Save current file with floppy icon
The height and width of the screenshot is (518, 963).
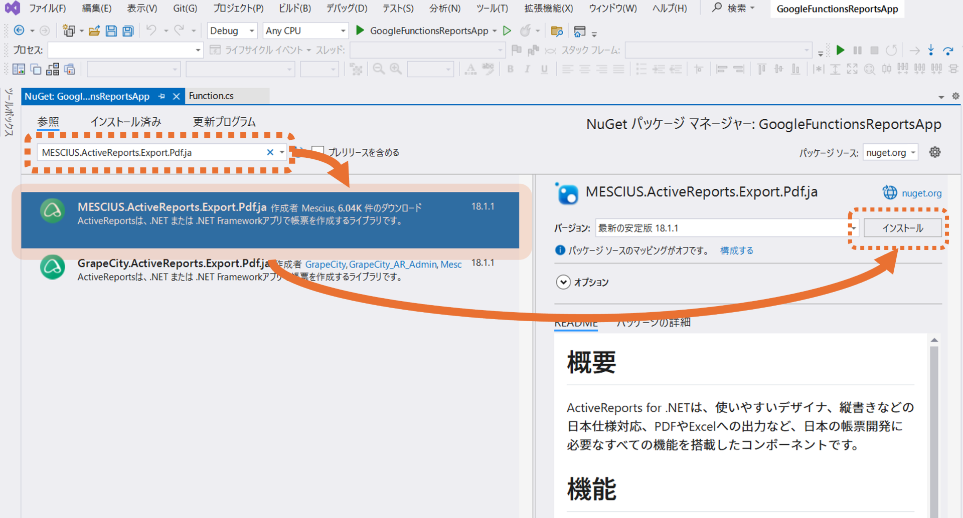[111, 31]
